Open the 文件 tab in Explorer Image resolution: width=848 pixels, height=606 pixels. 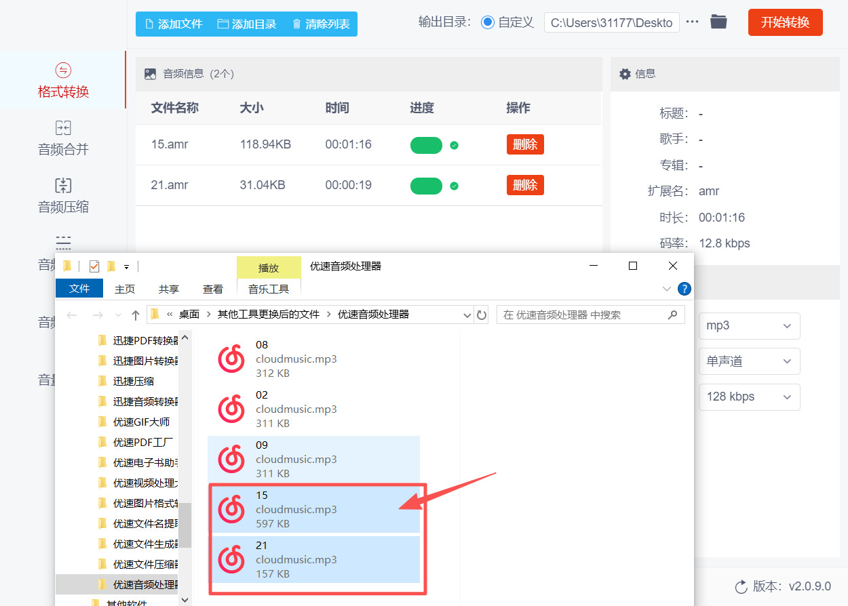click(79, 289)
